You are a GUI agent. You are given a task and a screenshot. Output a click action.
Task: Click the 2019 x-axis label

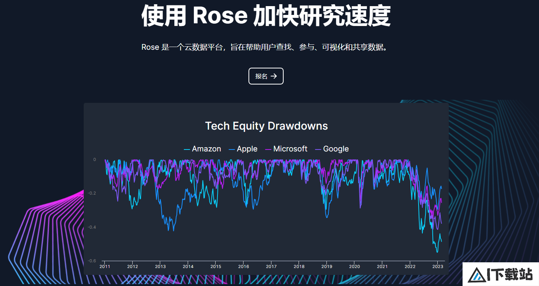pyautogui.click(x=327, y=266)
